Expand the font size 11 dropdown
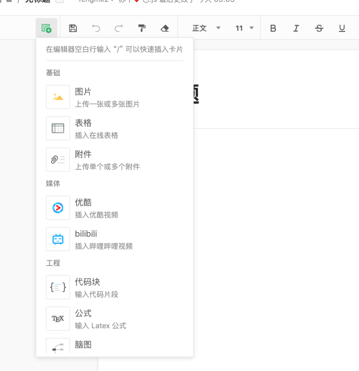The width and height of the screenshot is (359, 371). pyautogui.click(x=244, y=28)
